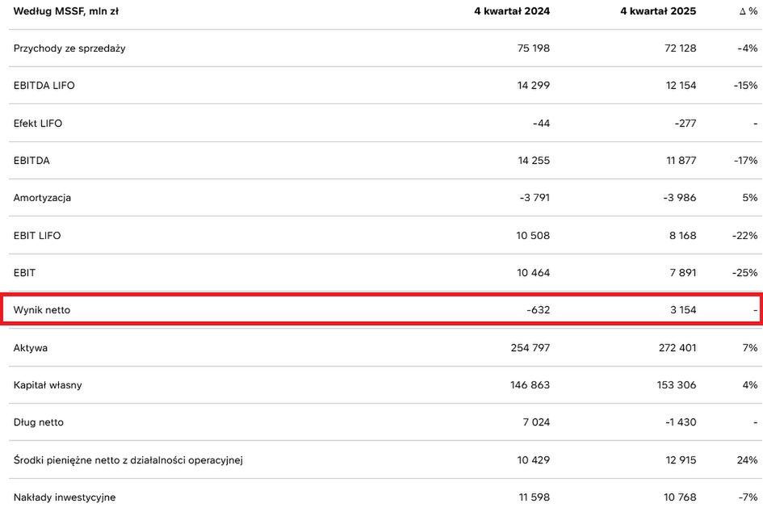The width and height of the screenshot is (763, 512).
Task: Click the 'Według MSSF, mln zł' header
Action: click(66, 11)
